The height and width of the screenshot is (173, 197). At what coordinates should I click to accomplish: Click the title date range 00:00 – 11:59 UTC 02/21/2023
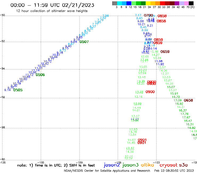52,5
